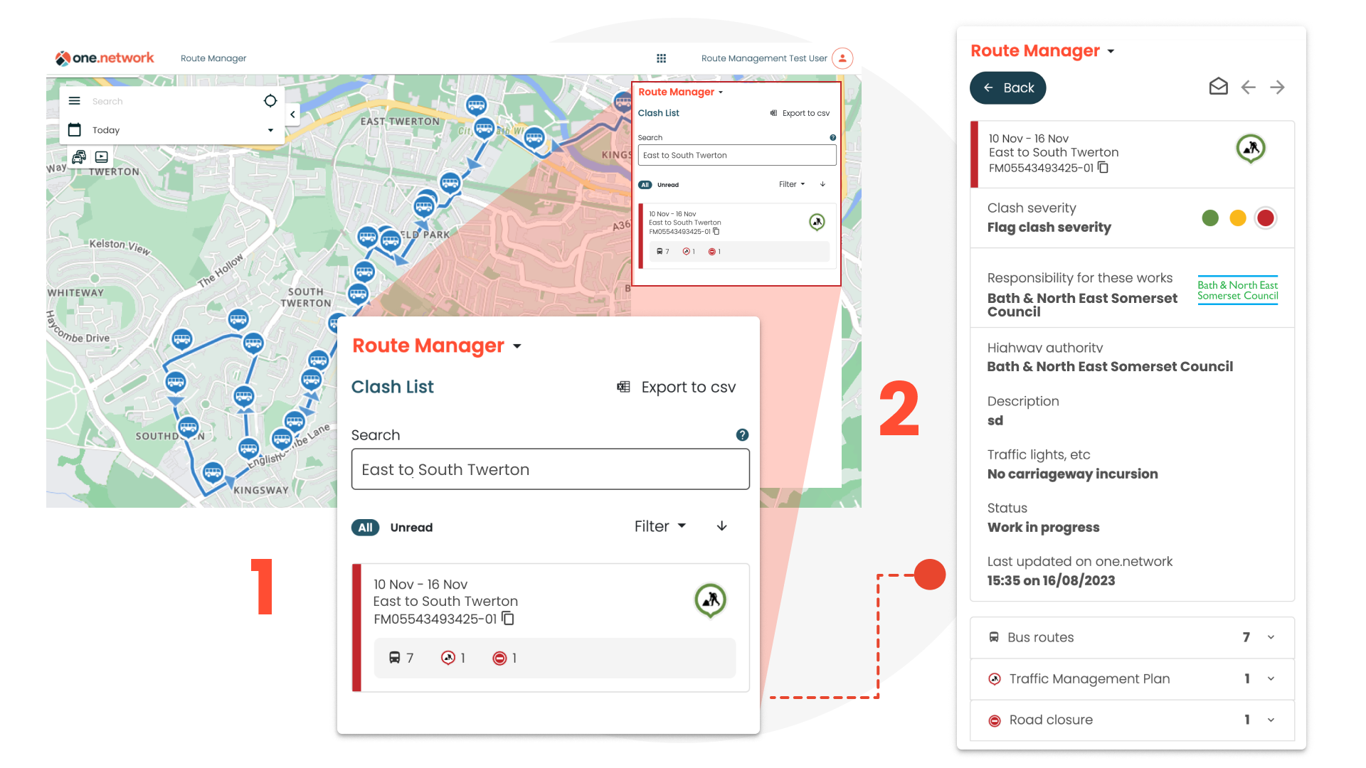Screen dimensions: 1366x768
Task: Click the user profile avatar icon
Action: pyautogui.click(x=842, y=58)
